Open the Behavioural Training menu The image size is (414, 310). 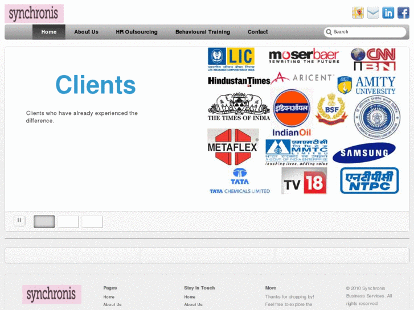(x=203, y=32)
